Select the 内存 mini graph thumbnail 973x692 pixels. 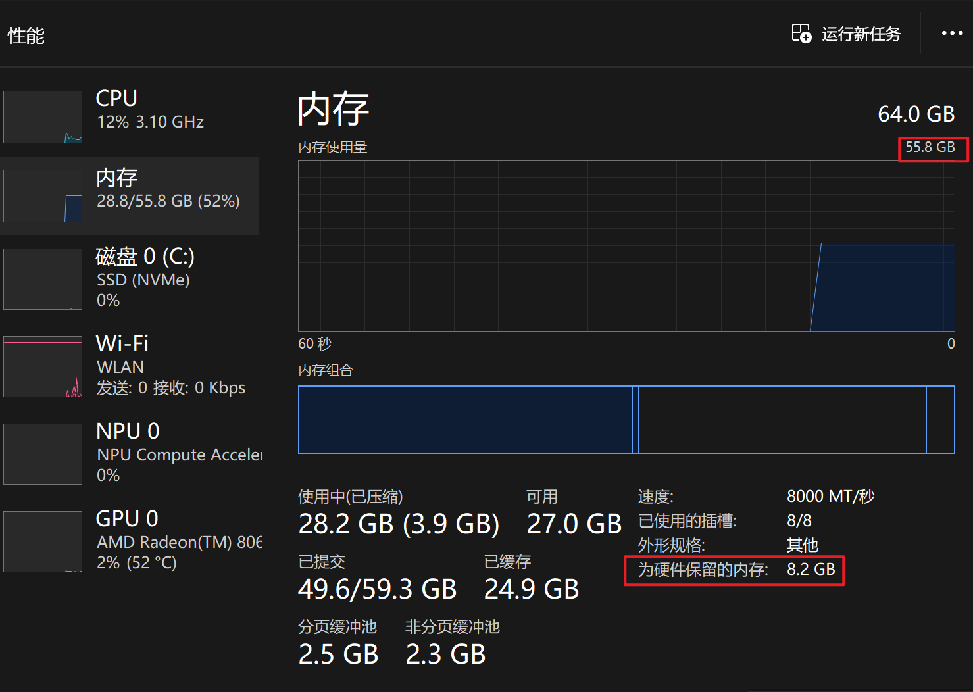tap(43, 196)
